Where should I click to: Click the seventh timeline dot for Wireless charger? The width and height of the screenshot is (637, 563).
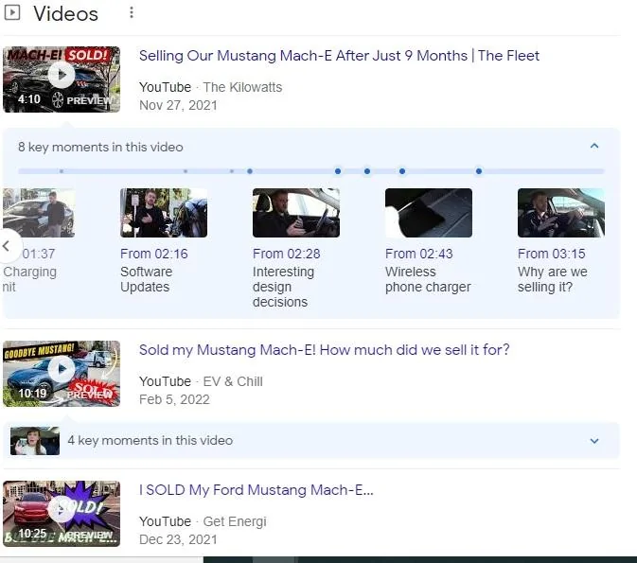(402, 171)
